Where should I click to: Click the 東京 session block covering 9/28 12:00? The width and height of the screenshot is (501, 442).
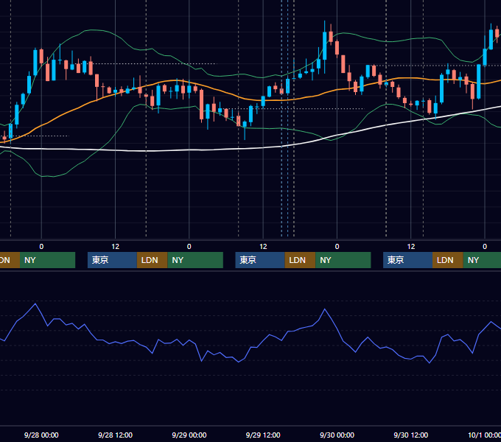click(x=113, y=260)
